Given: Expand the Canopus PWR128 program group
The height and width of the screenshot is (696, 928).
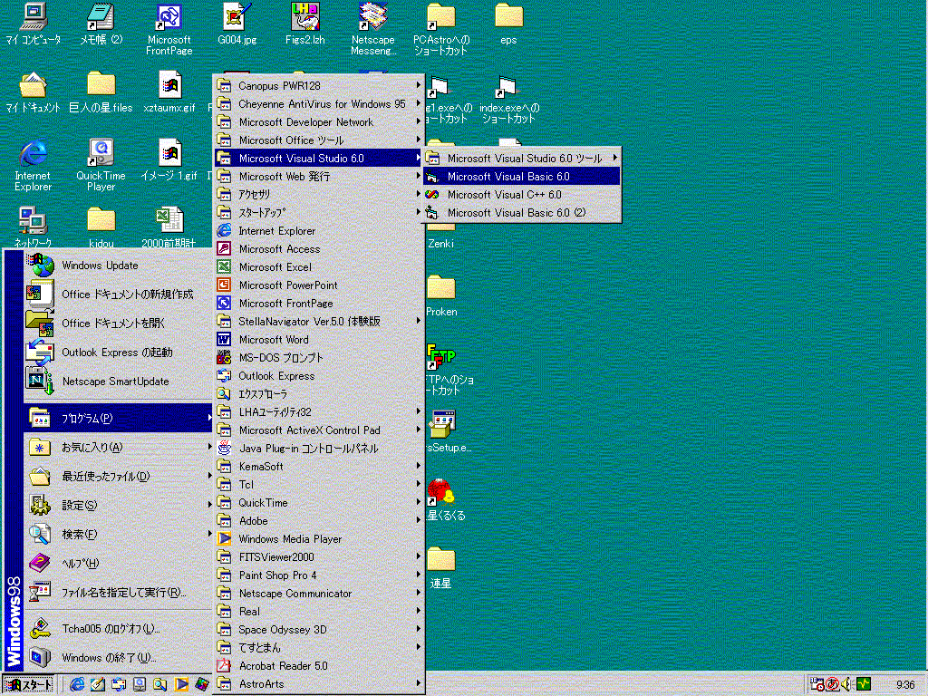Looking at the screenshot, I should tap(320, 86).
